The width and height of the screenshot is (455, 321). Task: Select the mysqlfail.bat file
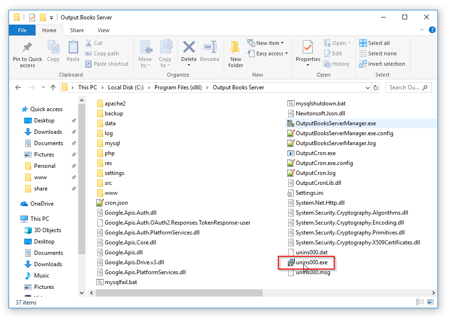tap(117, 282)
